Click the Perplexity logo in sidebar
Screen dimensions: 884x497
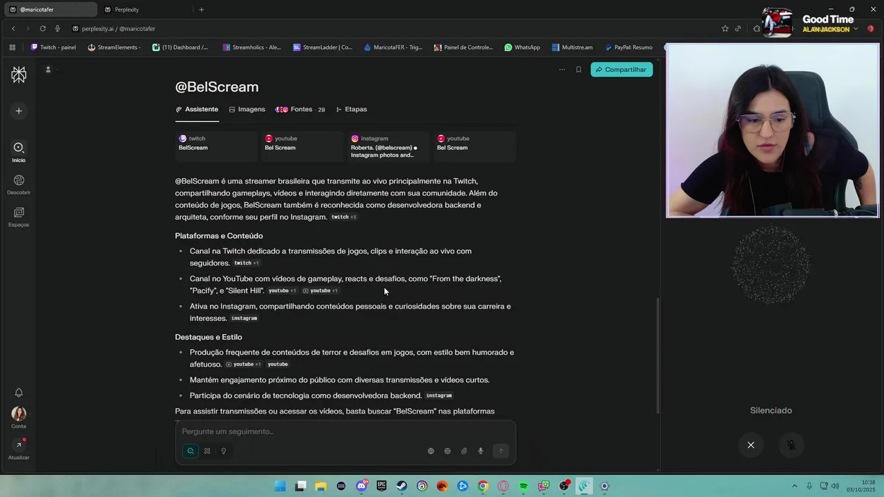pos(19,75)
